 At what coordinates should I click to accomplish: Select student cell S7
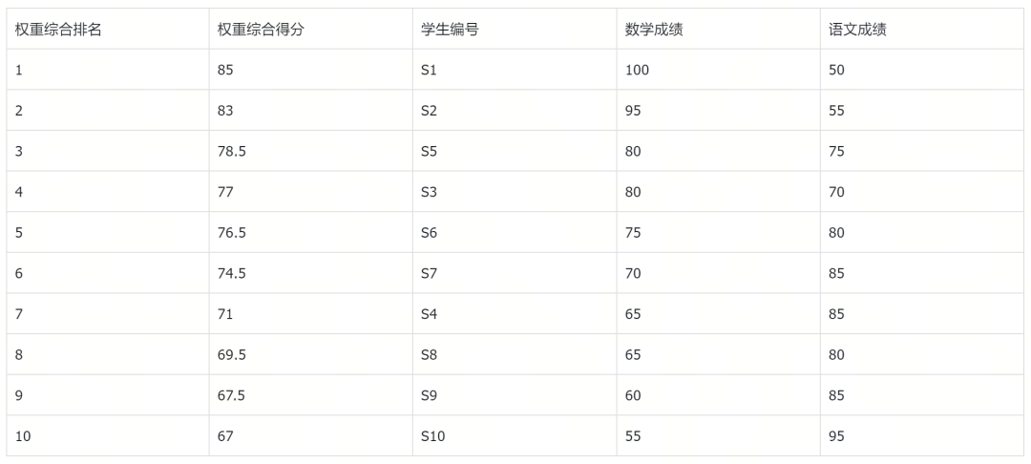(x=429, y=273)
